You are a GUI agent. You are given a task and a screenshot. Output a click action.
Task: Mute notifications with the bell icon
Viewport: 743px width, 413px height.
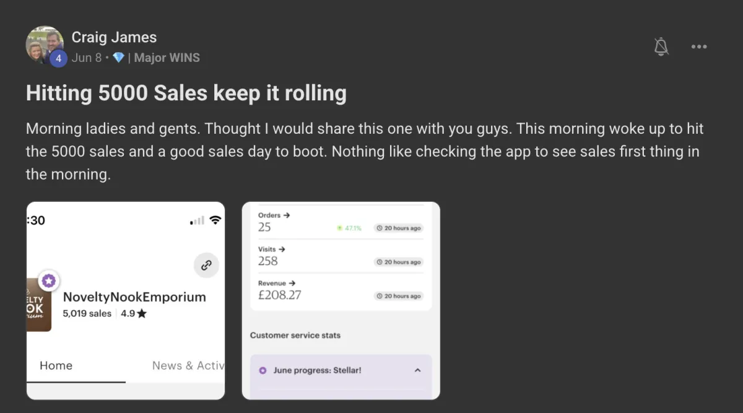[661, 46]
